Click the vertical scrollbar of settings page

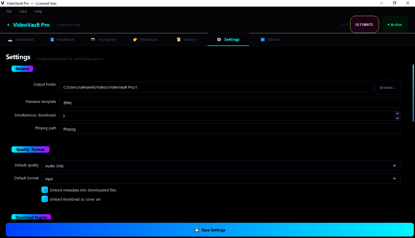click(413, 93)
